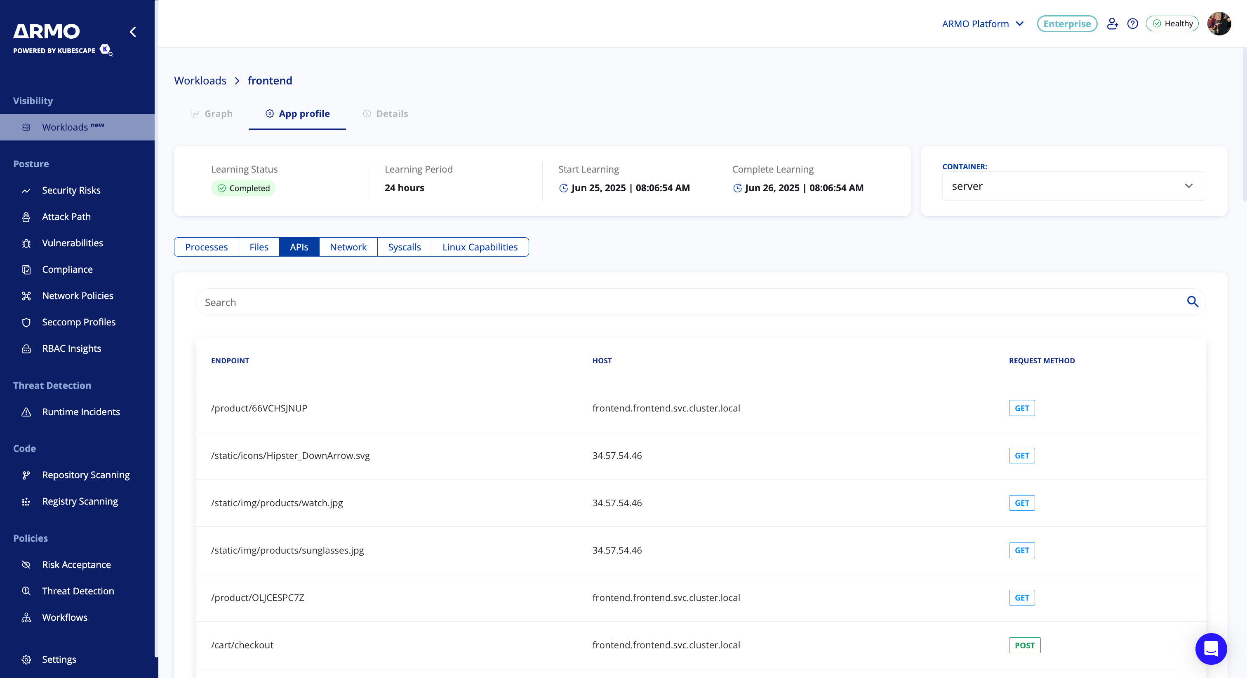The width and height of the screenshot is (1247, 678).
Task: Open the Network tab
Action: (x=348, y=247)
